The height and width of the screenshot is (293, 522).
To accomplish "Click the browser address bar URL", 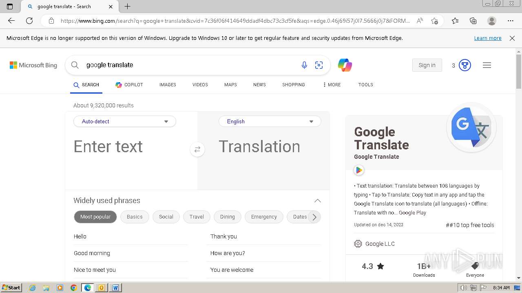I will [235, 21].
